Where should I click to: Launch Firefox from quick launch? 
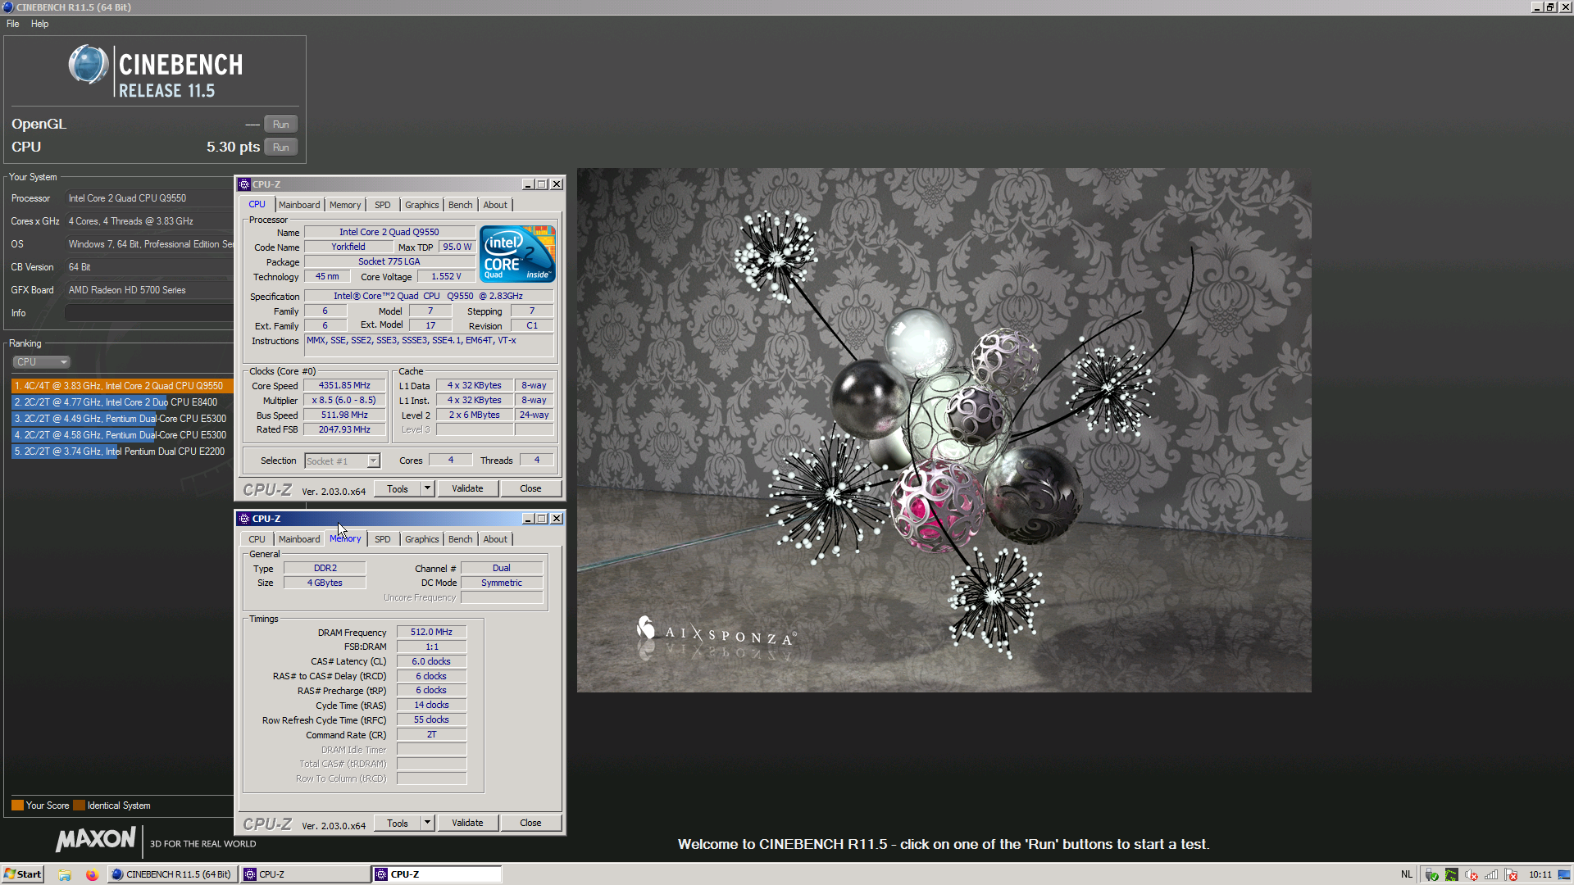[x=92, y=874]
